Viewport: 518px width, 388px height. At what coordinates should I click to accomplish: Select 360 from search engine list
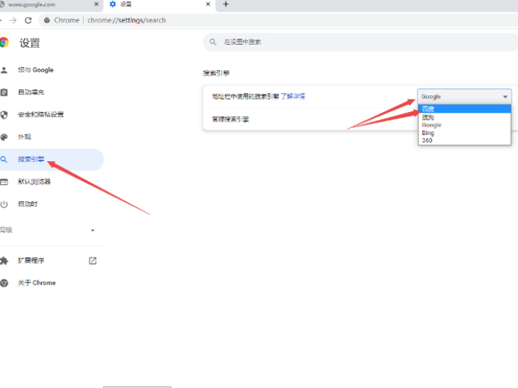(464, 140)
